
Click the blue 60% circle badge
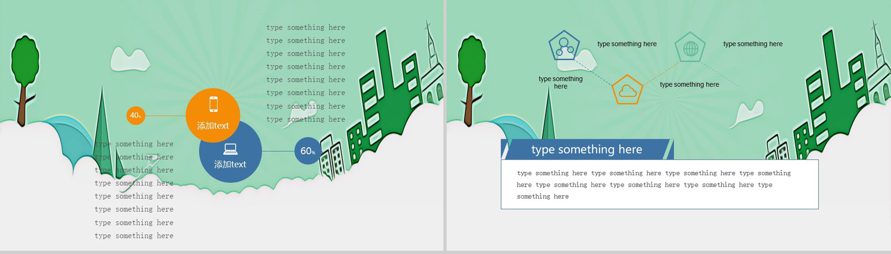click(308, 151)
